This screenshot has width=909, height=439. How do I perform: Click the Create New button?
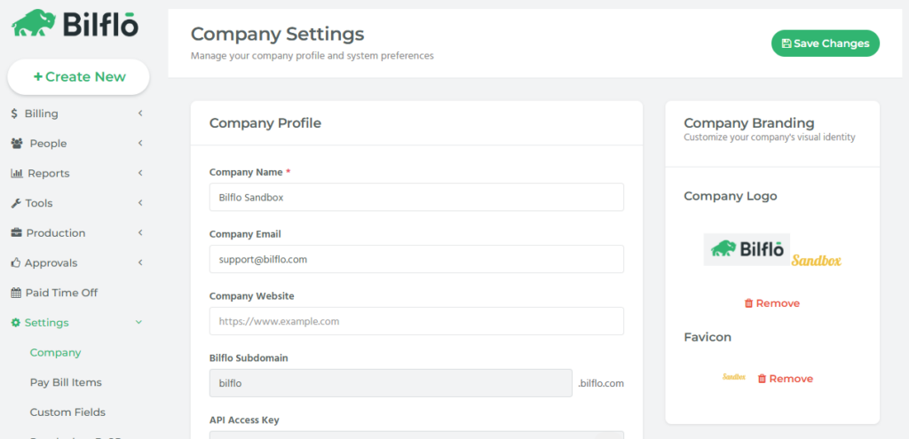[78, 77]
